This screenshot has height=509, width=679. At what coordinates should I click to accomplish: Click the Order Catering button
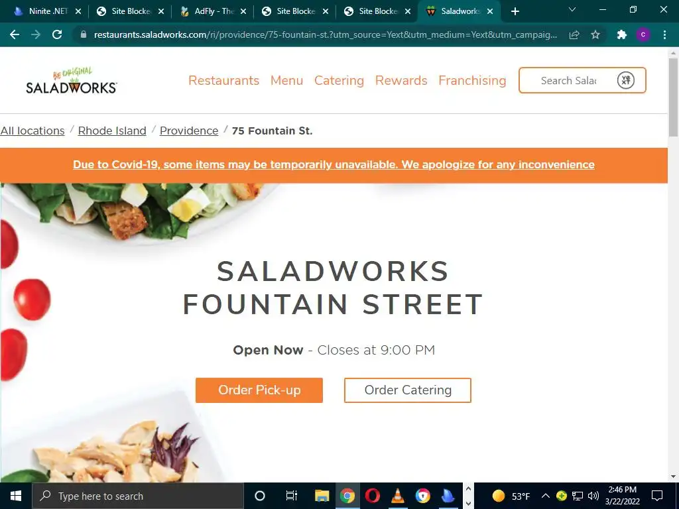[408, 390]
